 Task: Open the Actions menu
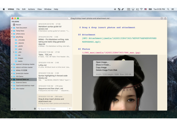coord(31,9)
